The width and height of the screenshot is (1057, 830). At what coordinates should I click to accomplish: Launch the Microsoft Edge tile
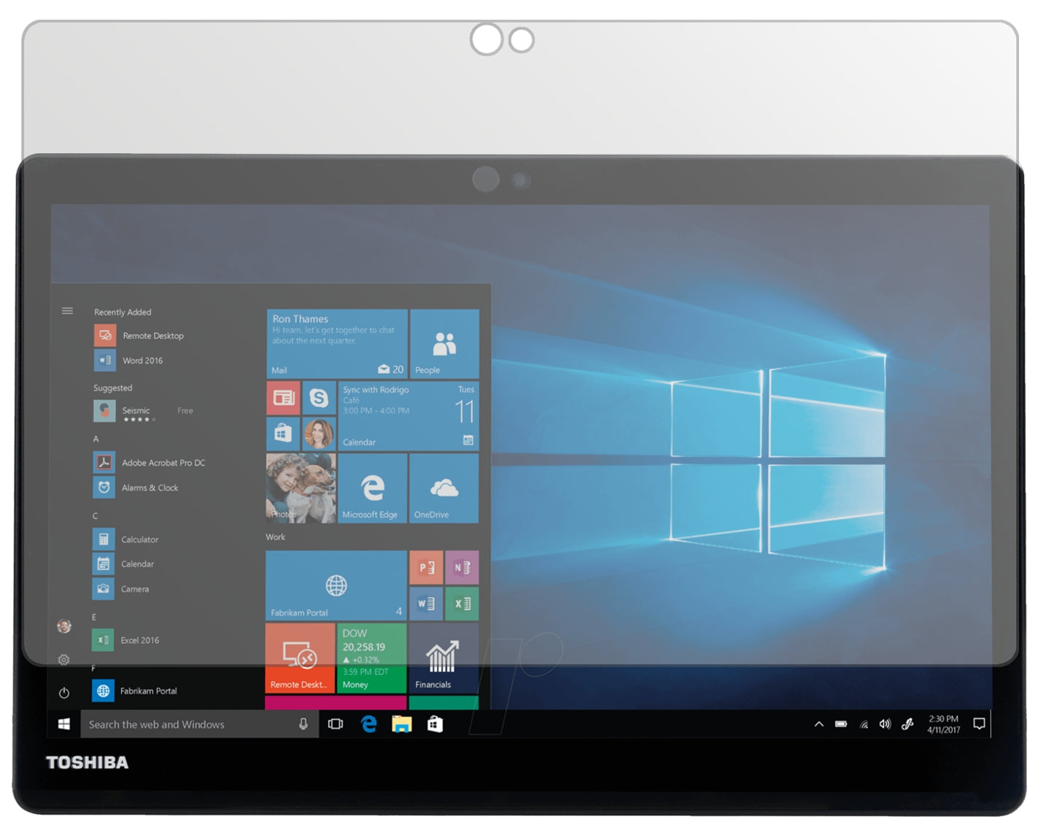(372, 488)
